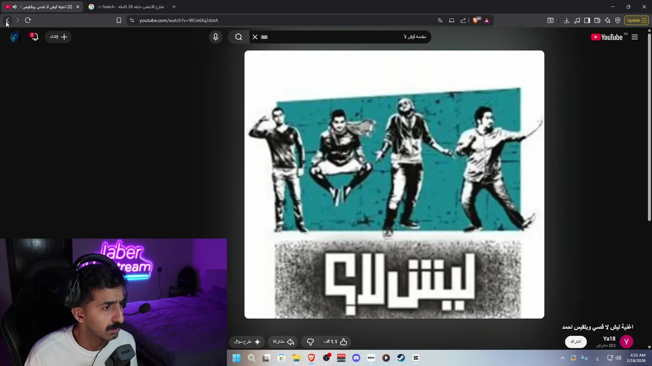Open the music note playlist icon

tap(577, 20)
